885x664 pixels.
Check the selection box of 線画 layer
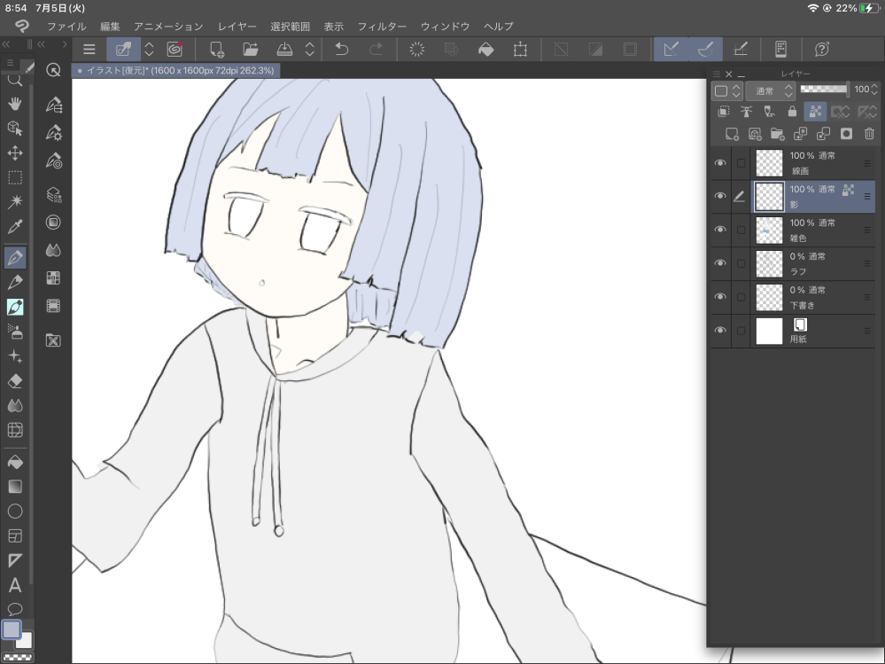741,163
